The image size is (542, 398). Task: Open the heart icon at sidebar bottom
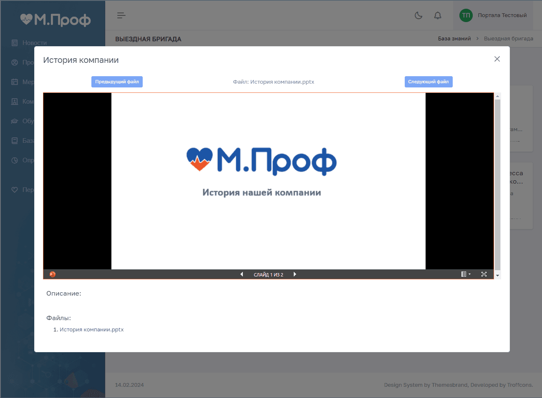15,189
